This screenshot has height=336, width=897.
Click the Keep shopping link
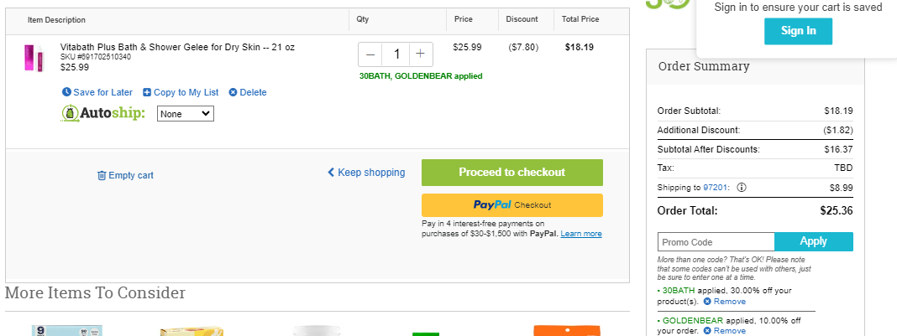click(x=366, y=173)
